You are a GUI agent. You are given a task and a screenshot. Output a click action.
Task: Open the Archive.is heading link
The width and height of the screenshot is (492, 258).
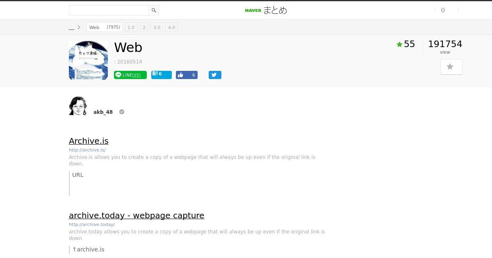89,141
